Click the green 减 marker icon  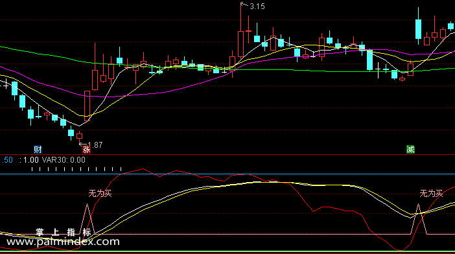click(410, 149)
